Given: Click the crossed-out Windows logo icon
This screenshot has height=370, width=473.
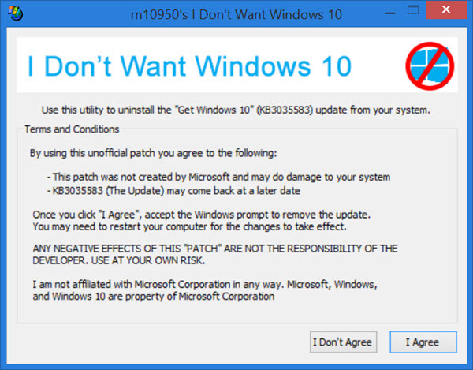Looking at the screenshot, I should point(430,65).
